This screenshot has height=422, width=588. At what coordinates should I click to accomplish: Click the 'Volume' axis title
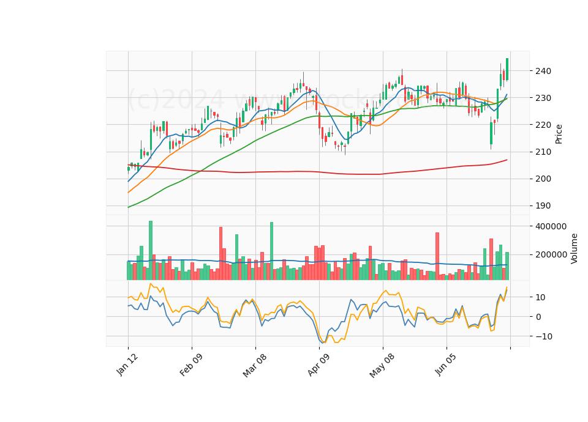(574, 249)
